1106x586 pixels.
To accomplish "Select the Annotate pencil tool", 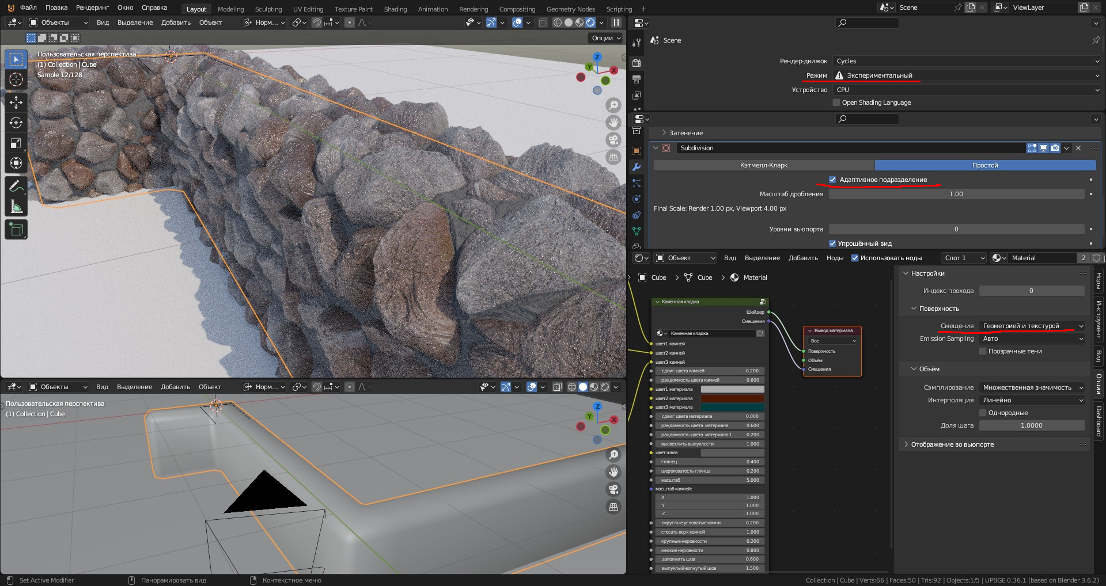I will (16, 186).
